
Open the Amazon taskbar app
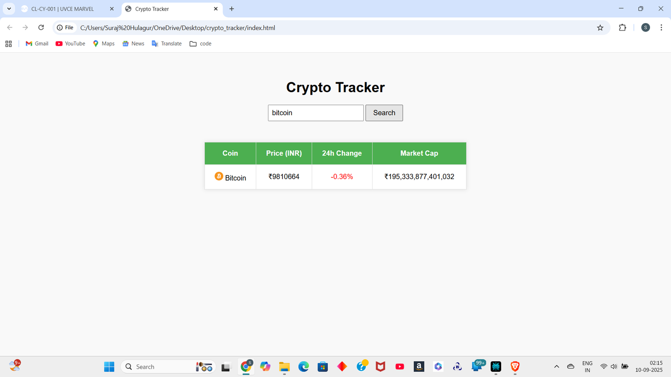point(419,367)
